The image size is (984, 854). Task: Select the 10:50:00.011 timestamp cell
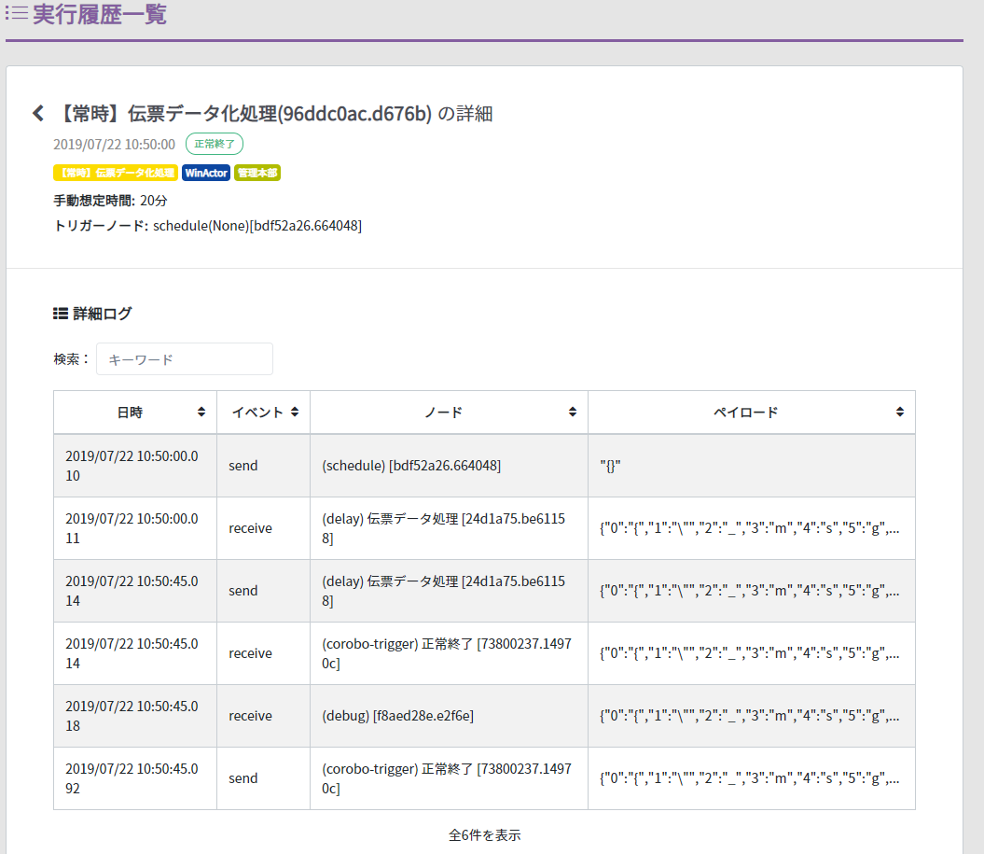coord(135,528)
